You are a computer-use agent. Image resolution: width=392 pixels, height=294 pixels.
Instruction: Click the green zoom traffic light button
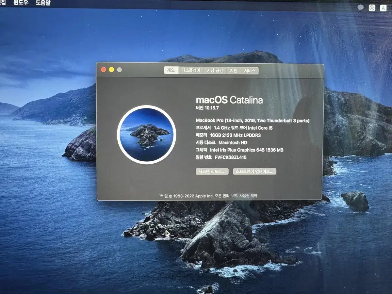tap(120, 70)
